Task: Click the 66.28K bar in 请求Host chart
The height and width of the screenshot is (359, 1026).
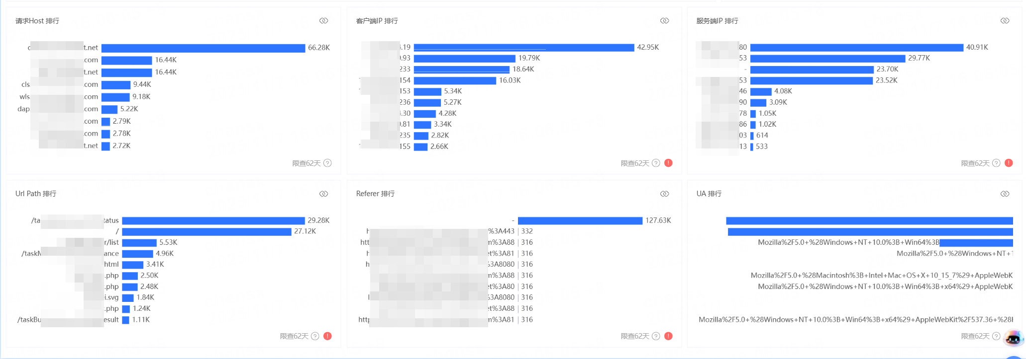Action: (203, 48)
